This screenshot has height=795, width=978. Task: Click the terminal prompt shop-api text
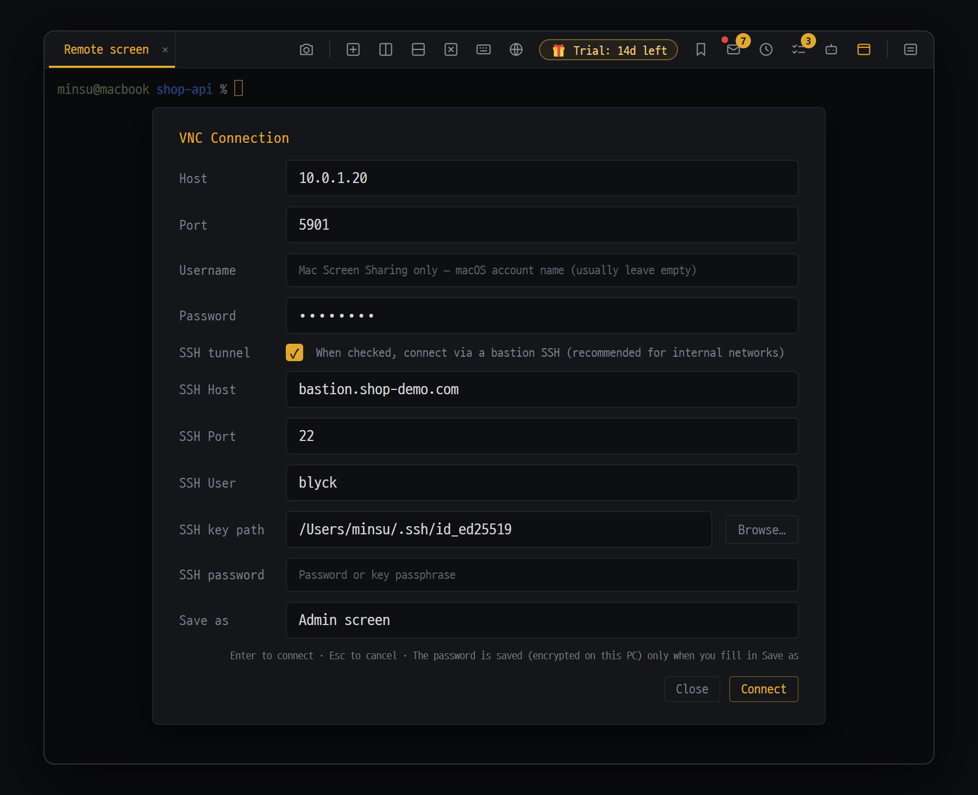point(184,89)
